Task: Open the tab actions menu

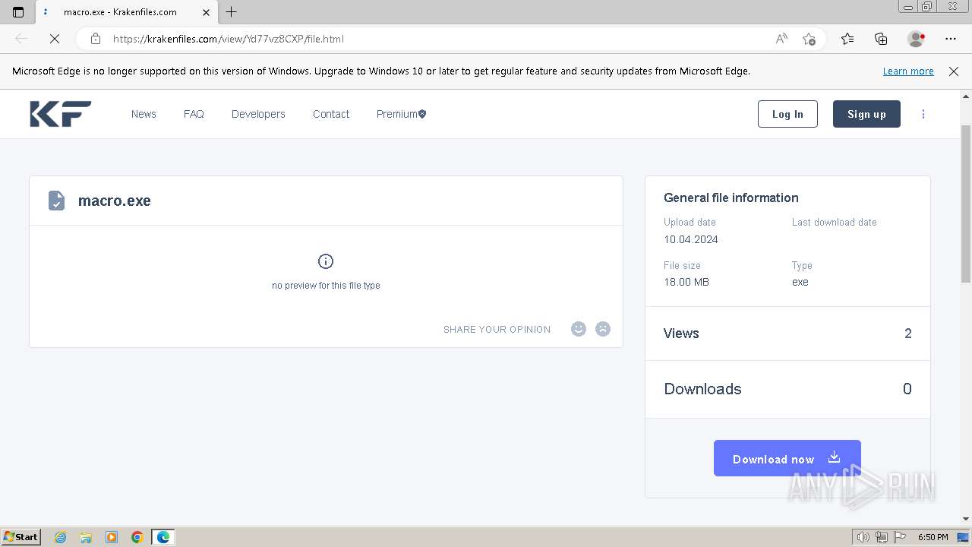Action: pyautogui.click(x=18, y=12)
